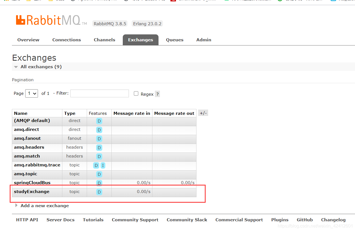The image size is (355, 231).
Task: Open the Page number dropdown
Action: click(x=32, y=93)
